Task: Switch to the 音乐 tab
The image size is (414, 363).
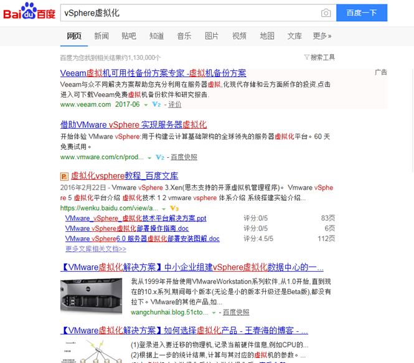Action: [x=184, y=36]
